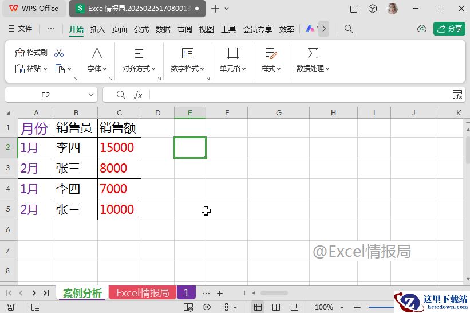Click the zoom out minus button

pyautogui.click(x=357, y=307)
